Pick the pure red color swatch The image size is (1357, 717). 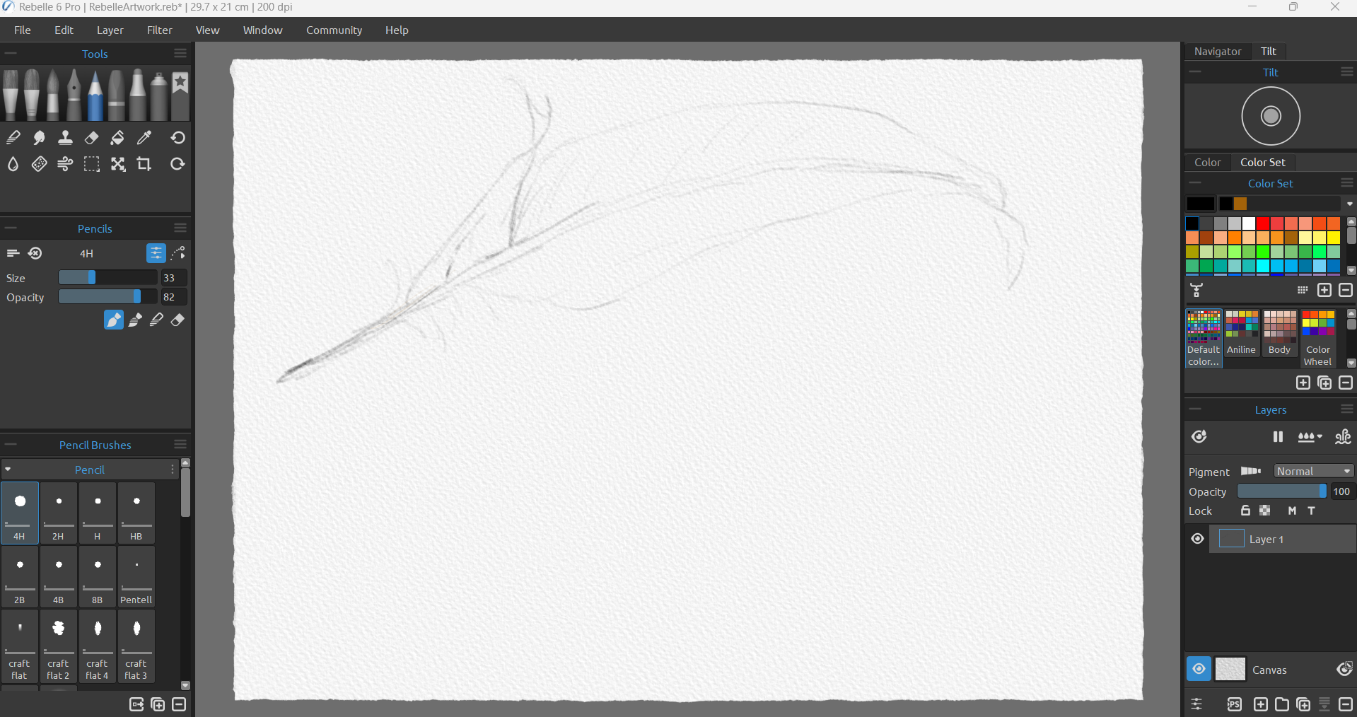[x=1263, y=223]
